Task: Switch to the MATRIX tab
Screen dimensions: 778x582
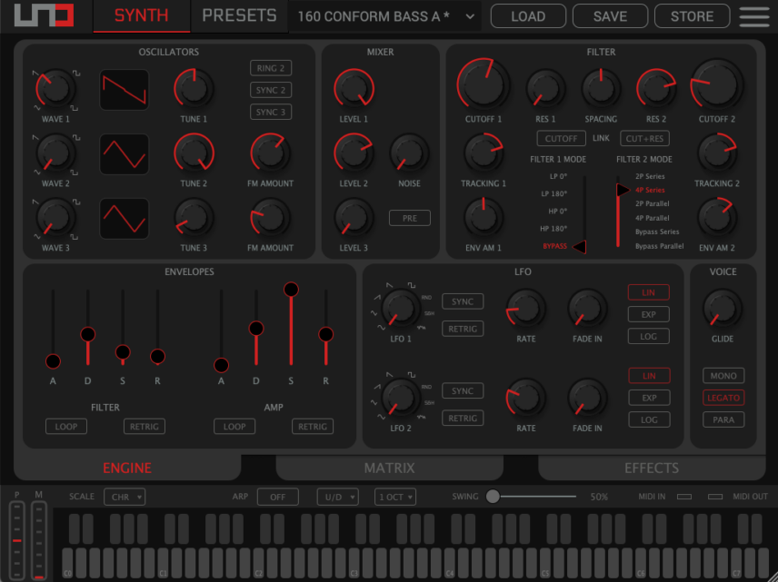Action: (389, 469)
